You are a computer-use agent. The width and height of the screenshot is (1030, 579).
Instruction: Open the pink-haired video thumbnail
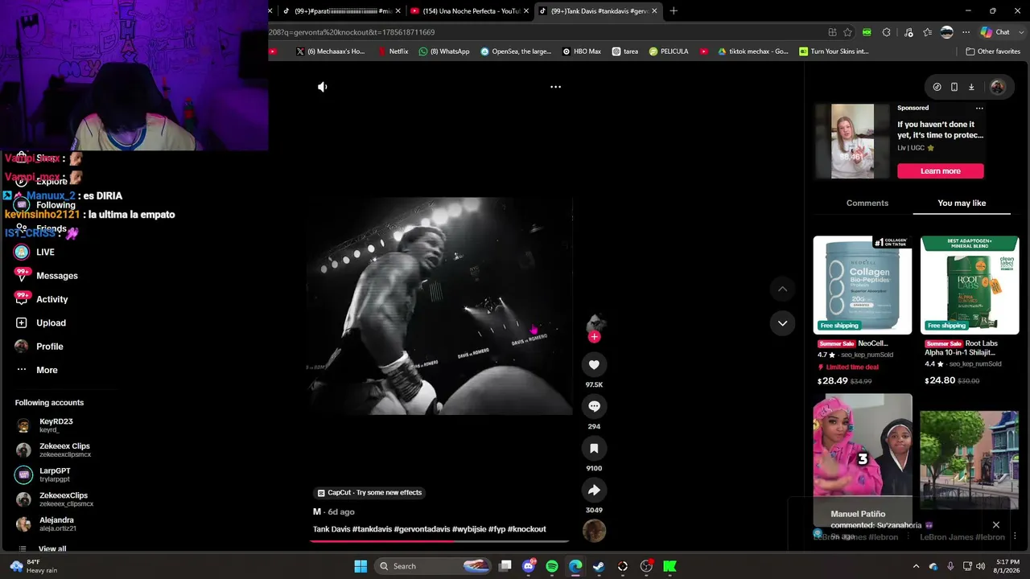click(863, 446)
